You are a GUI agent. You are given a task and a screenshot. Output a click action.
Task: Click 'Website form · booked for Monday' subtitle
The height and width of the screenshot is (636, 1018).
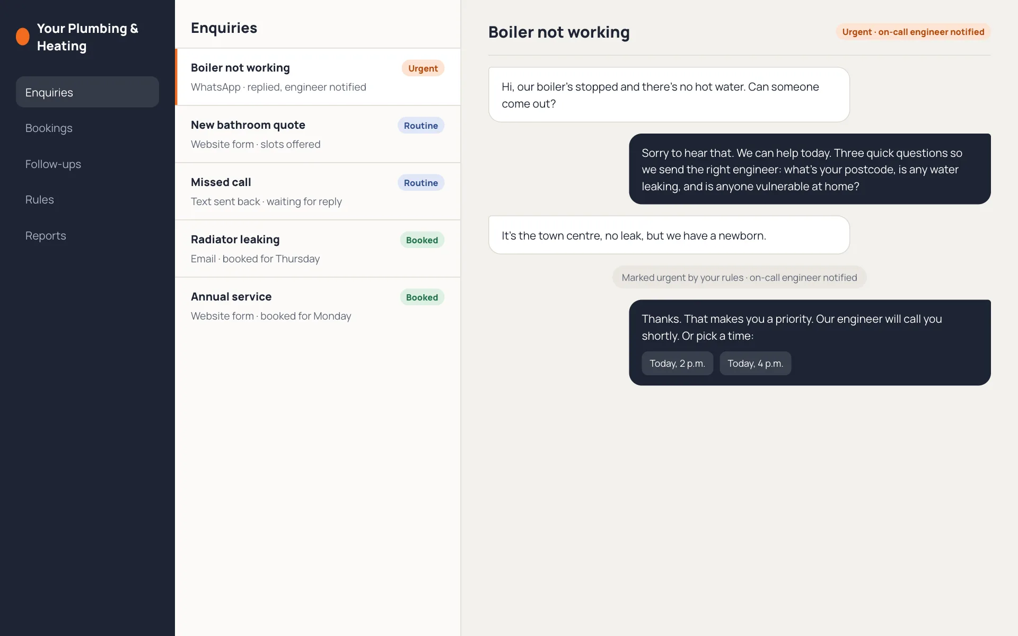pyautogui.click(x=271, y=316)
